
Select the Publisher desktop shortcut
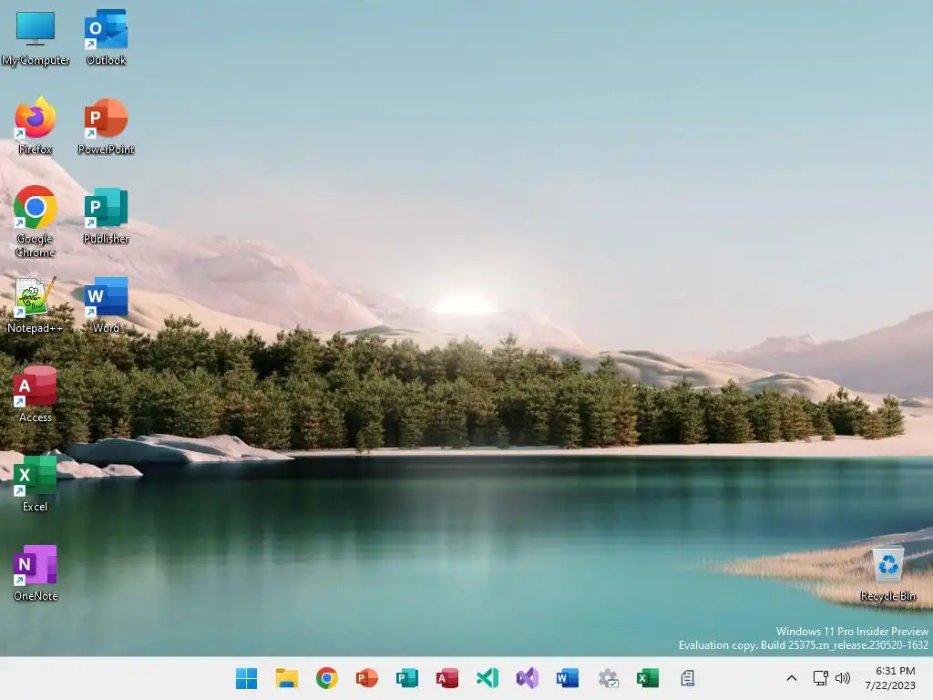(x=106, y=216)
